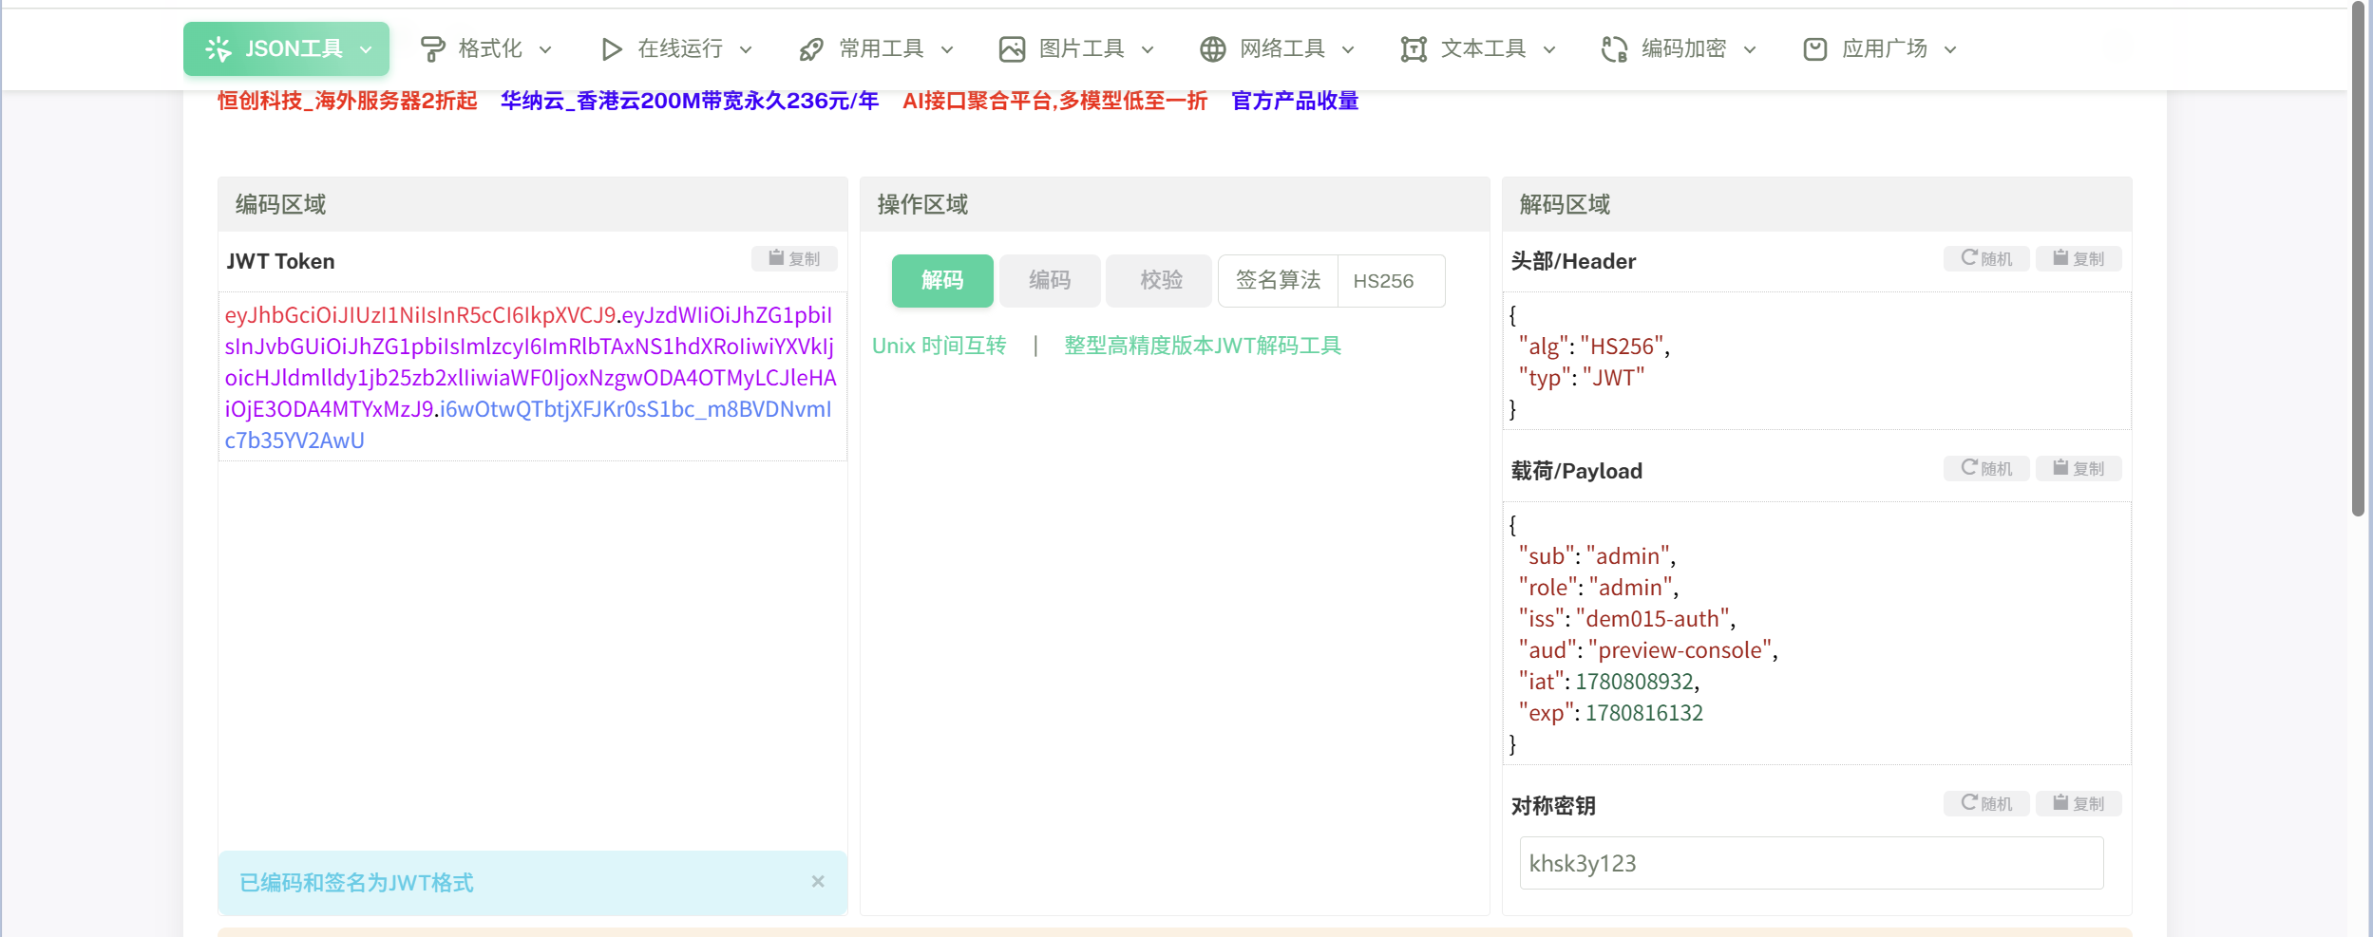Expand the 图片工具 menu chevron

point(1148,50)
